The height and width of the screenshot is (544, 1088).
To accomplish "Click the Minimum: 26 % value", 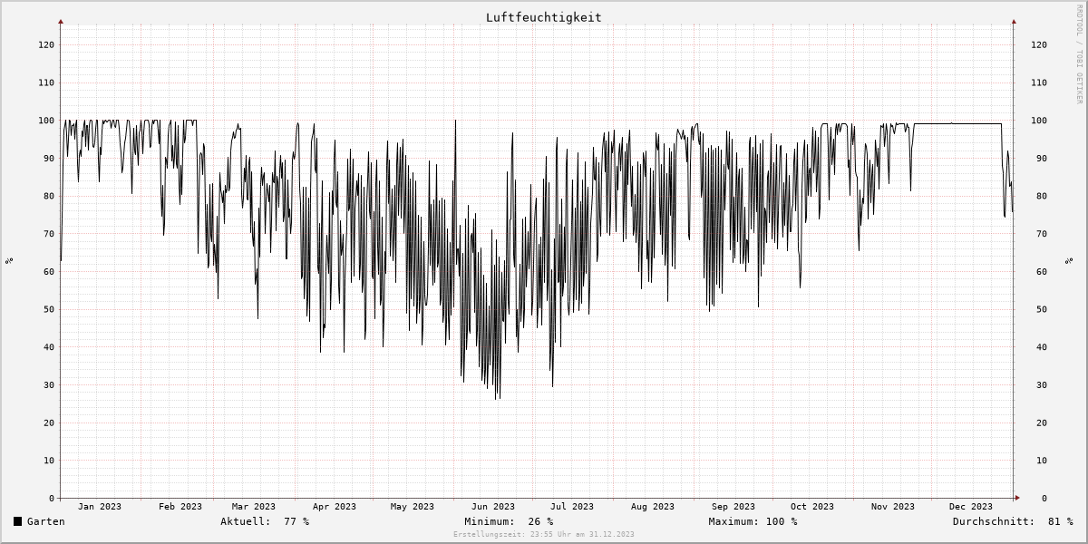I will pos(509,521).
